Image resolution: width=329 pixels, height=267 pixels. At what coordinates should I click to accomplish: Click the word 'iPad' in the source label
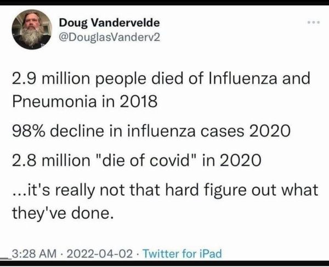pos(210,253)
